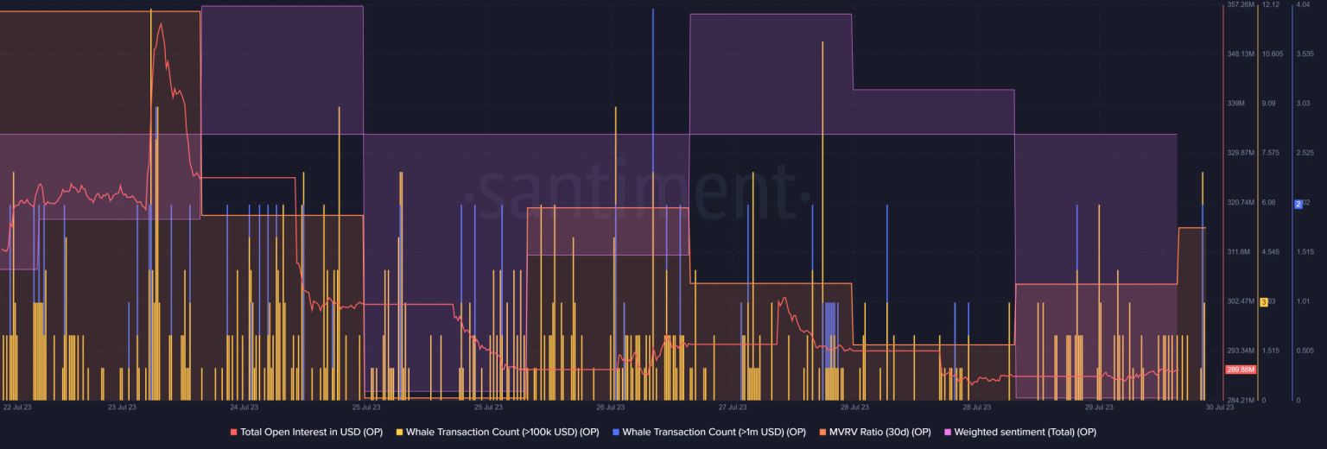Click the 22 Jul 23 date label
Viewport: 1327px width, 449px height.
pyautogui.click(x=17, y=407)
